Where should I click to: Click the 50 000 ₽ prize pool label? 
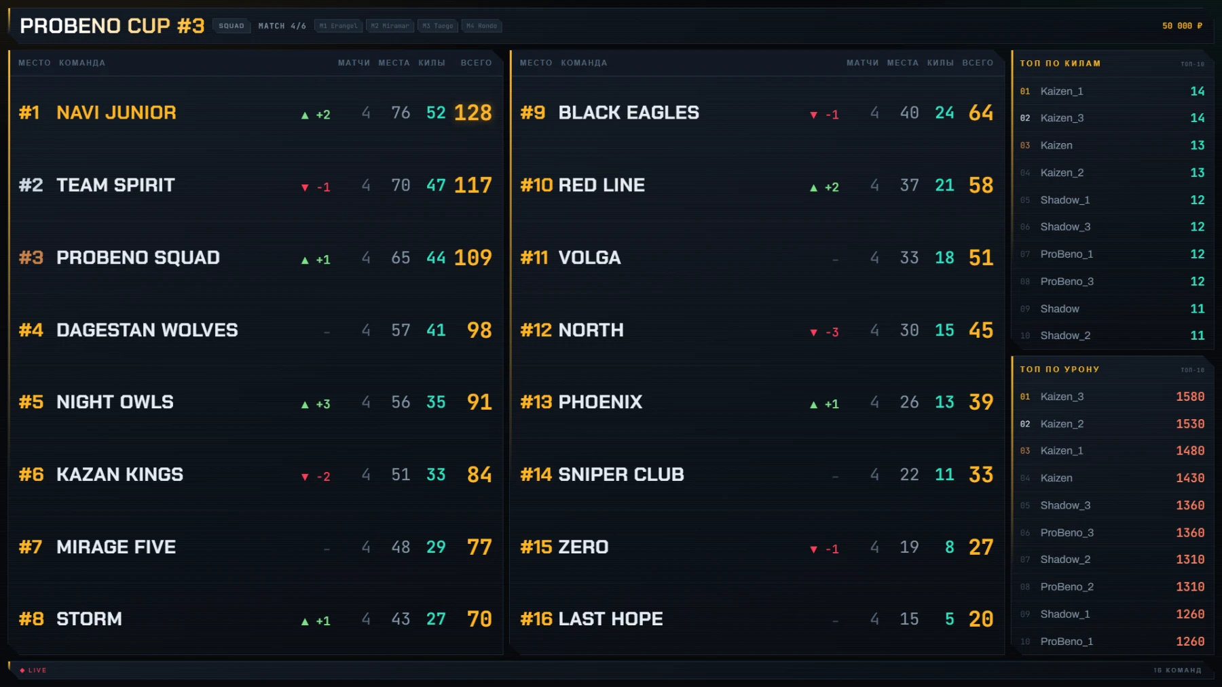pos(1182,26)
